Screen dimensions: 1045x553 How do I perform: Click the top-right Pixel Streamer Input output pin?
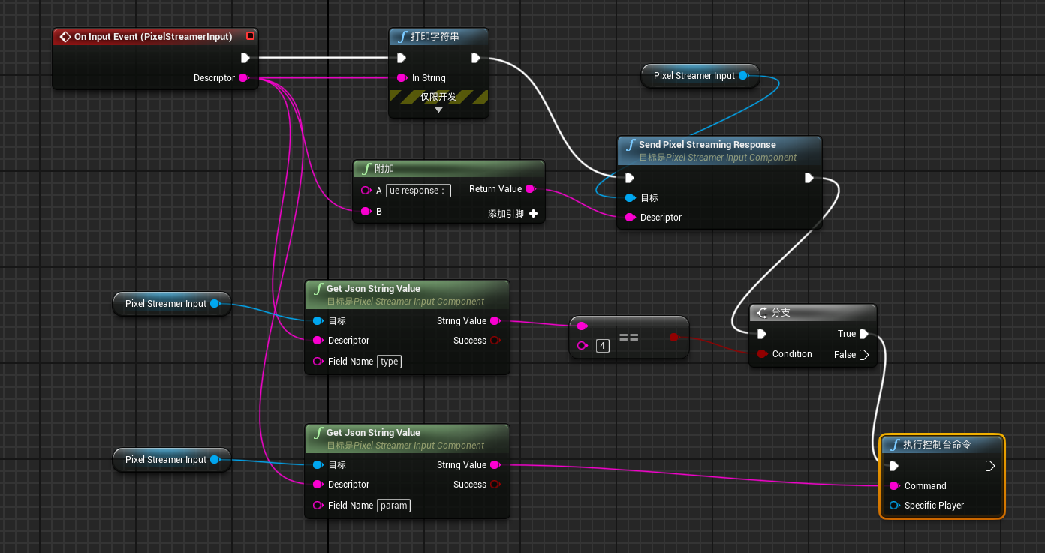[x=743, y=75]
